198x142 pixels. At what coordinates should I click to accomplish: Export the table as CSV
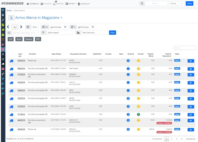[11, 39]
